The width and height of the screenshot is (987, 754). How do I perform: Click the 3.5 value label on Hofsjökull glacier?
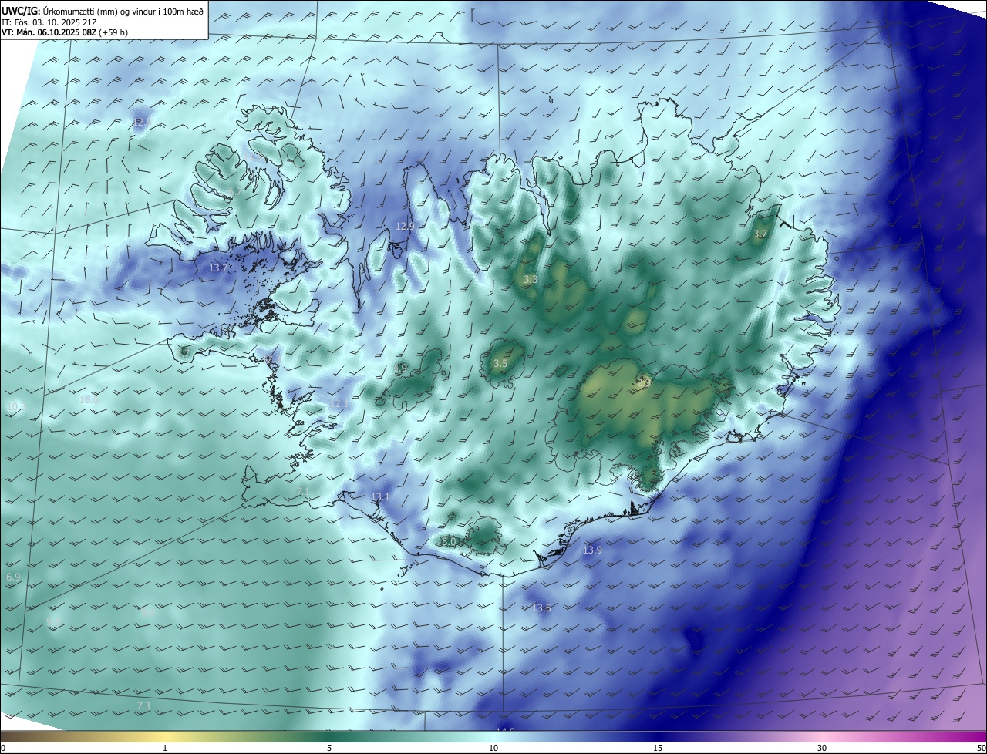500,363
